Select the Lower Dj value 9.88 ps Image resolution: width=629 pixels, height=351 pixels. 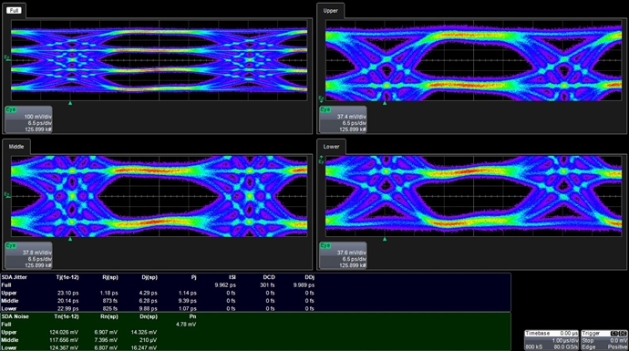coord(148,309)
